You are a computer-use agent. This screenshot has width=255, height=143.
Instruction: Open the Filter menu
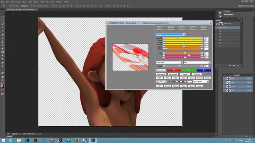42,2
